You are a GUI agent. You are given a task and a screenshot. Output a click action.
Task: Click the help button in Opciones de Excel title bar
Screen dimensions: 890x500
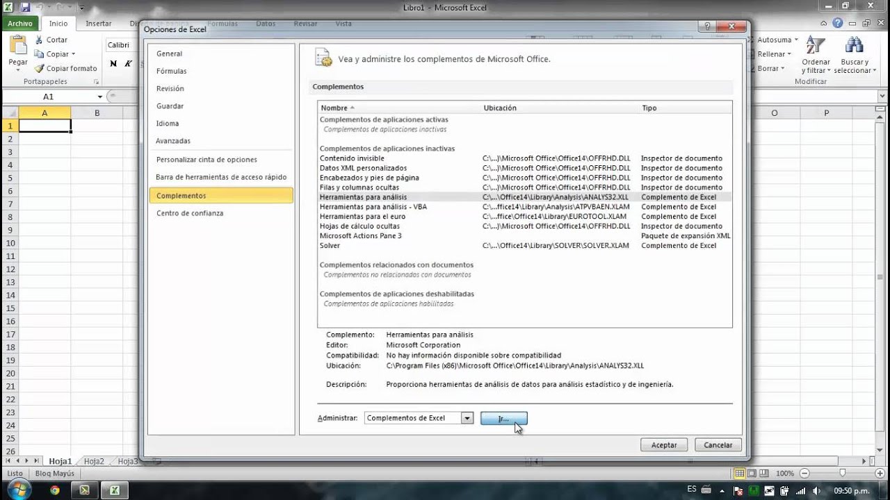coord(707,27)
